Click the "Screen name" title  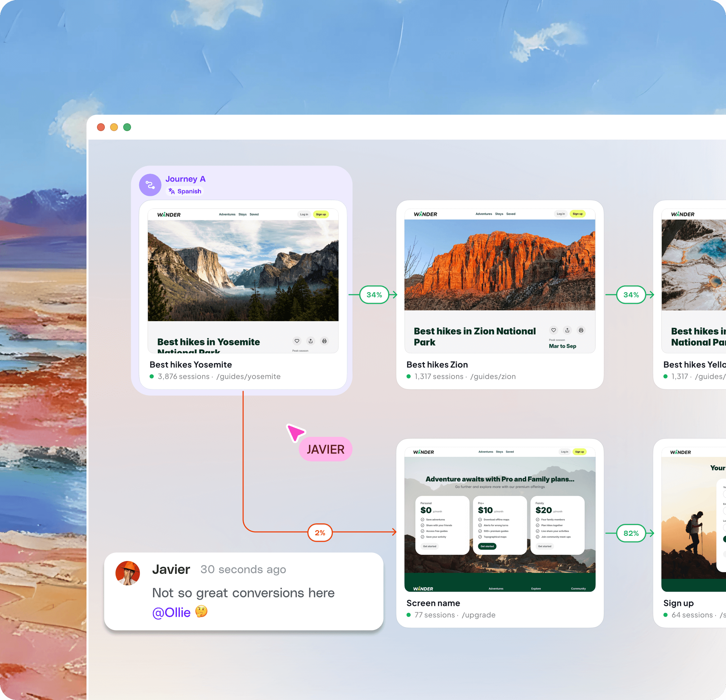[x=433, y=603]
